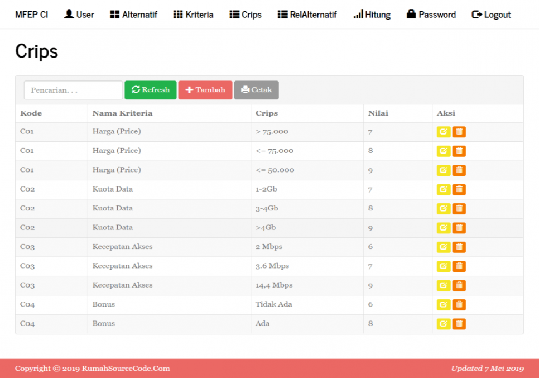Open the RelAlternatif menu item
This screenshot has width=539, height=378.
[x=307, y=15]
